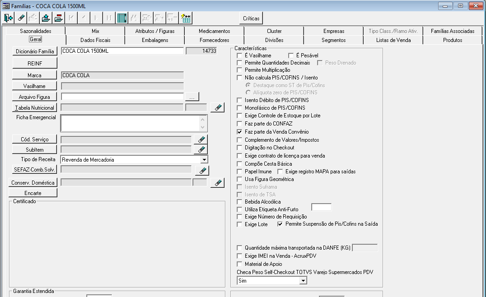Click the REINF button

pos(35,63)
